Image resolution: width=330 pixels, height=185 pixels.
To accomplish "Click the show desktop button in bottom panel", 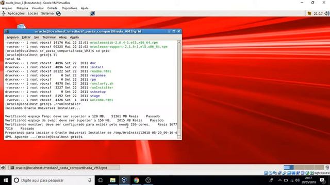I will click(3, 168).
